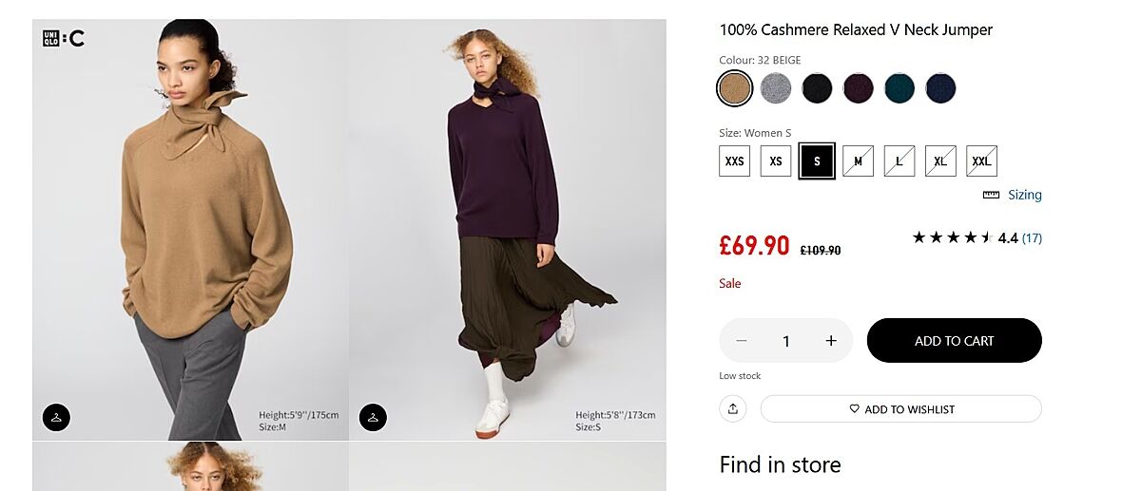Select the unavailable size M option
This screenshot has height=491, width=1141.
click(858, 161)
